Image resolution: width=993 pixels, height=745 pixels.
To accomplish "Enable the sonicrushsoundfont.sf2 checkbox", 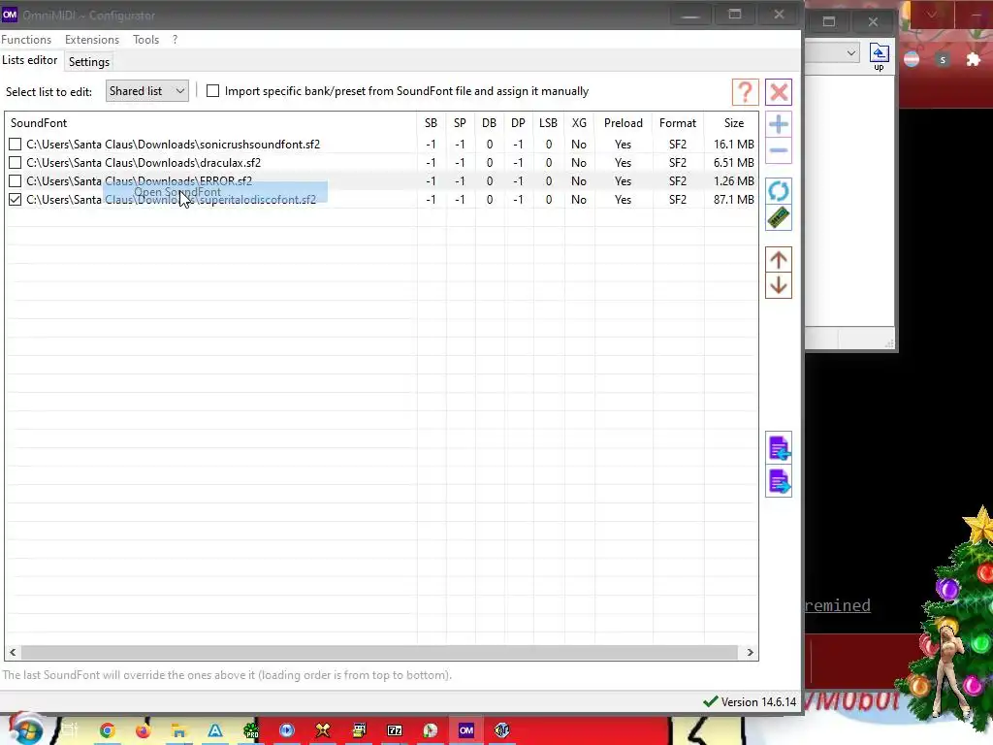I will tap(16, 145).
